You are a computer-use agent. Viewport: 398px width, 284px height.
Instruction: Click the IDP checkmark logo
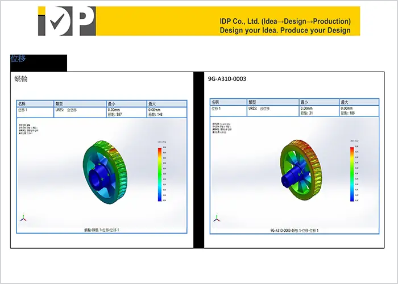(x=66, y=21)
